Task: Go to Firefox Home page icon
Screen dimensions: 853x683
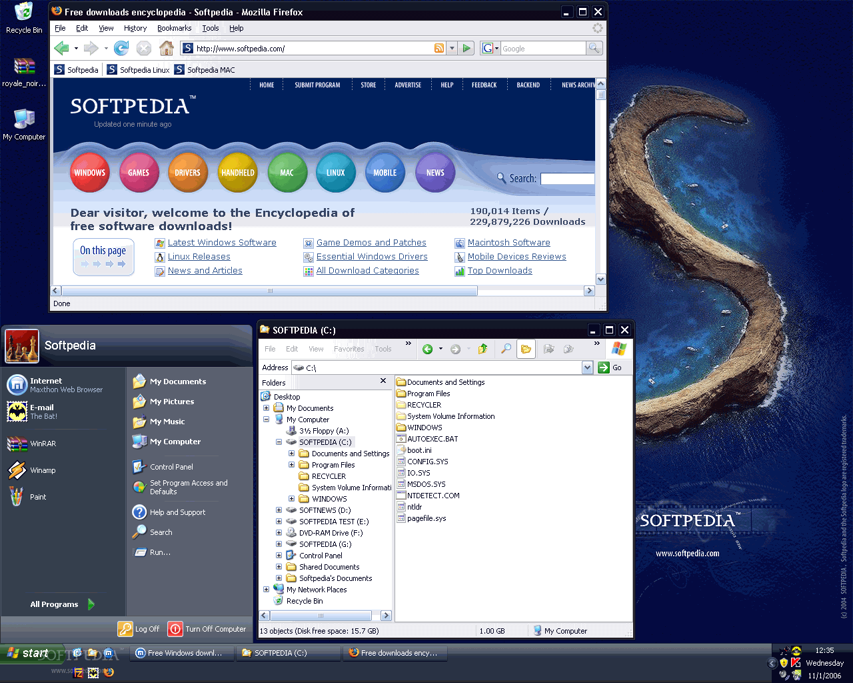Action: pyautogui.click(x=167, y=48)
